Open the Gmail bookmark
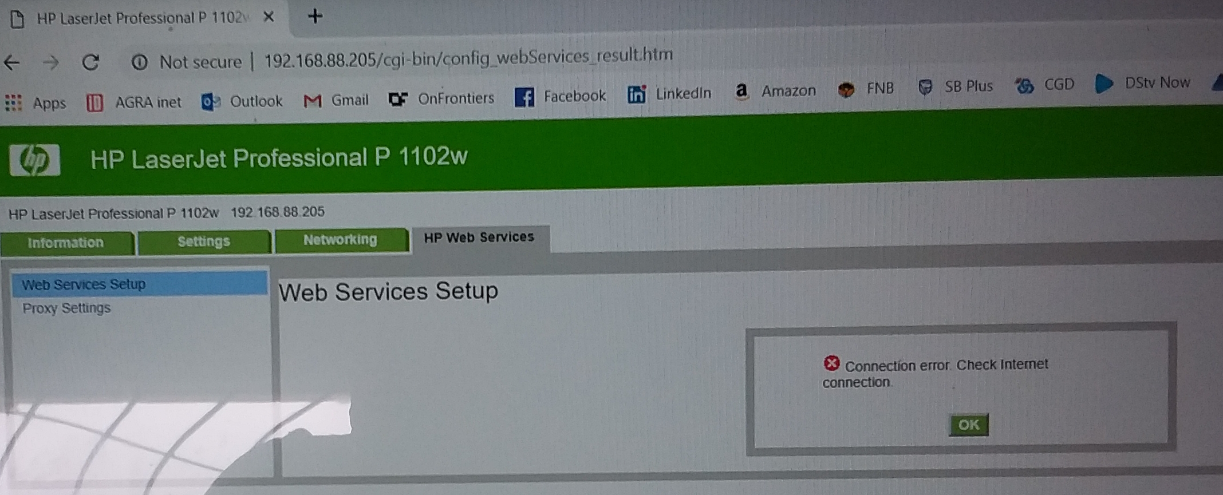This screenshot has width=1223, height=495. pyautogui.click(x=336, y=100)
